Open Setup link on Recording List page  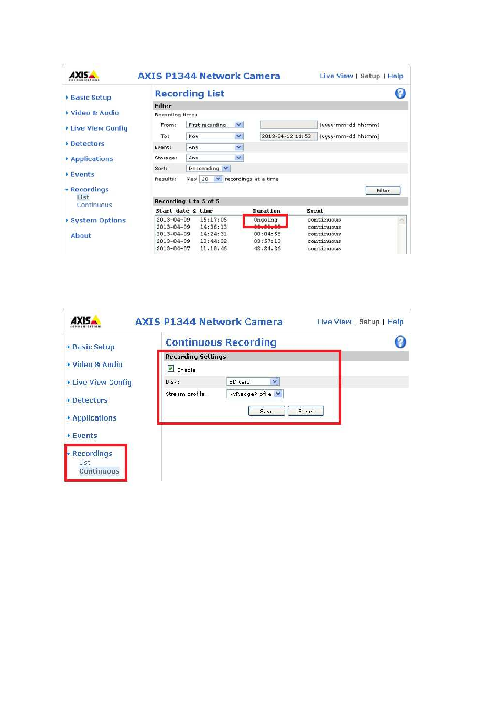(370, 76)
